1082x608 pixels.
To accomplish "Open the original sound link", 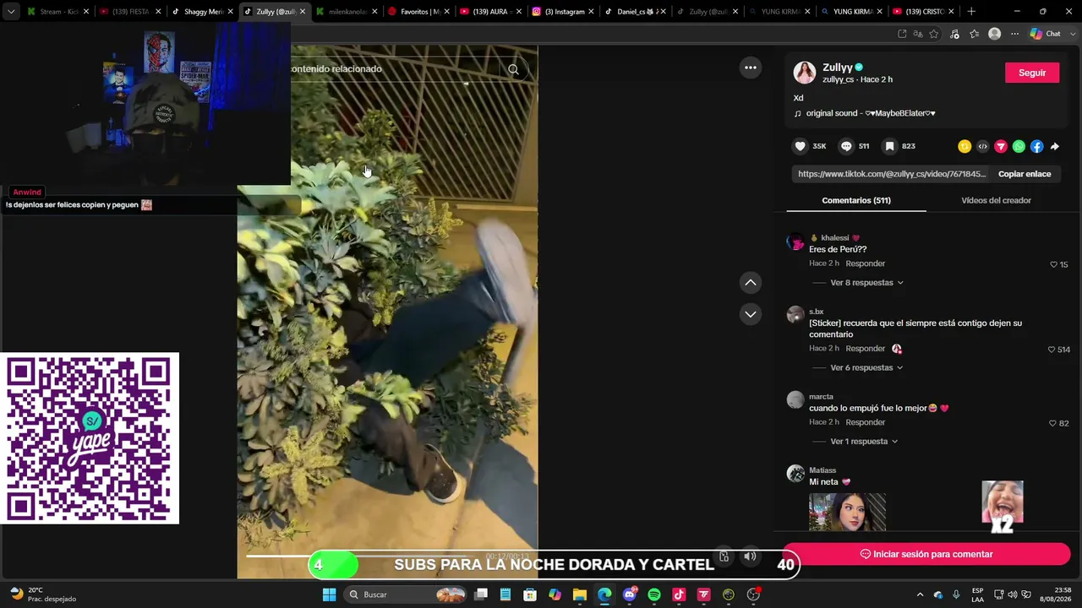I will click(864, 113).
